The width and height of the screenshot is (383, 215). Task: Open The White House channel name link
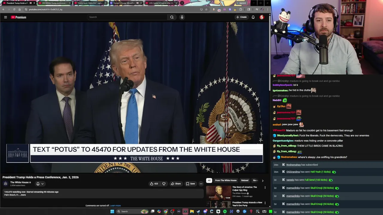(x=19, y=182)
